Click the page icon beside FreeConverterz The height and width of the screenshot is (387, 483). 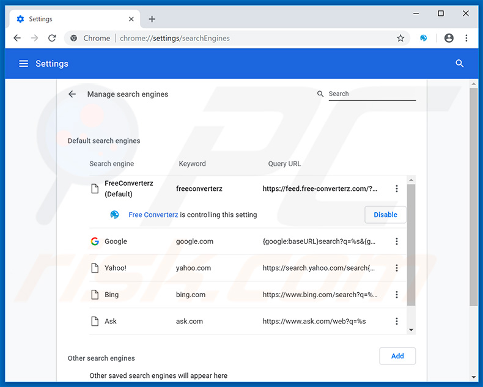click(x=95, y=188)
